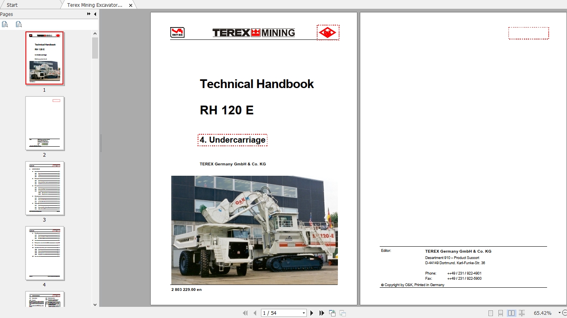The width and height of the screenshot is (567, 318).
Task: Click the phone number '++49 / 231 / 922-4901'
Action: click(x=464, y=273)
